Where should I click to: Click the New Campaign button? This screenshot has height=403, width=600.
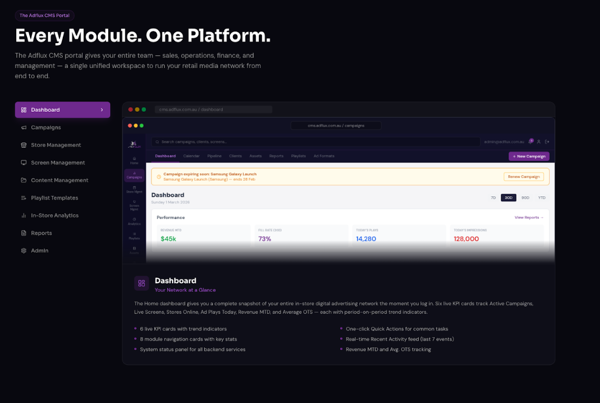point(529,156)
